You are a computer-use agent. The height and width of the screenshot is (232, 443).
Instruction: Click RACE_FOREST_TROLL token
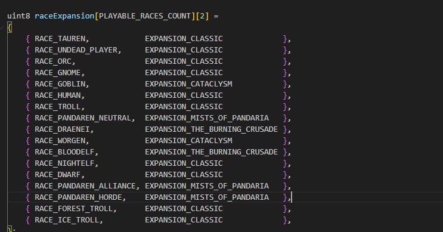pyautogui.click(x=74, y=208)
